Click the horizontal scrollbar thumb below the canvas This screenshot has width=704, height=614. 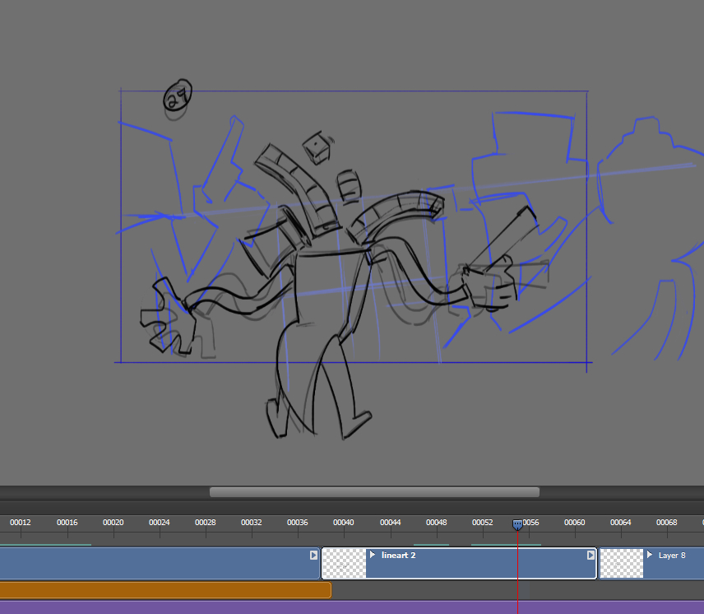click(374, 492)
